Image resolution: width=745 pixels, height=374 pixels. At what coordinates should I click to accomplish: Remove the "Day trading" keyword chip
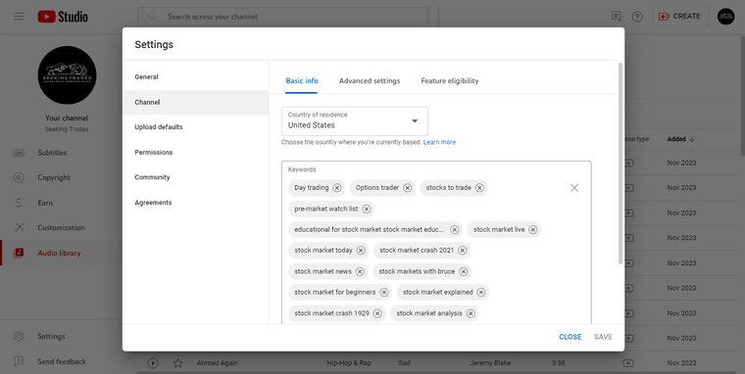pos(337,188)
